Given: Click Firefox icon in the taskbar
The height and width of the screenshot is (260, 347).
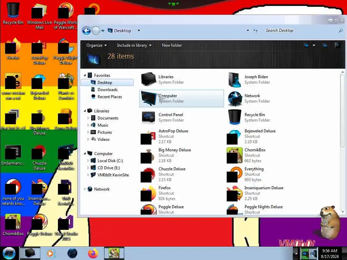Looking at the screenshot, I should point(93,253).
